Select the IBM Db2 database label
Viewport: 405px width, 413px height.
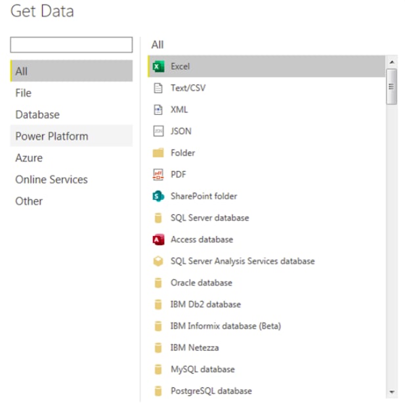point(205,304)
